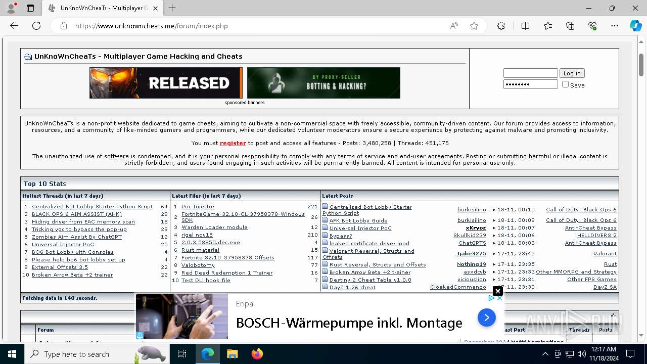The width and height of the screenshot is (647, 364).
Task: Click the AdChoices icon on the ad
Action: (x=491, y=298)
